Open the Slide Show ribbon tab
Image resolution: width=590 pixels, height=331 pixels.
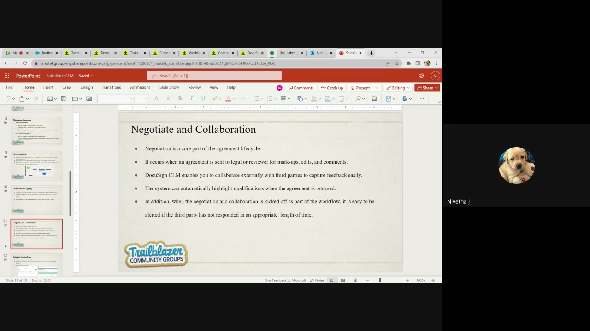(x=169, y=87)
